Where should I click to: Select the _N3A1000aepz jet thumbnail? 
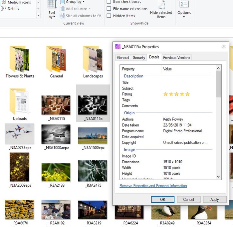tap(56, 134)
